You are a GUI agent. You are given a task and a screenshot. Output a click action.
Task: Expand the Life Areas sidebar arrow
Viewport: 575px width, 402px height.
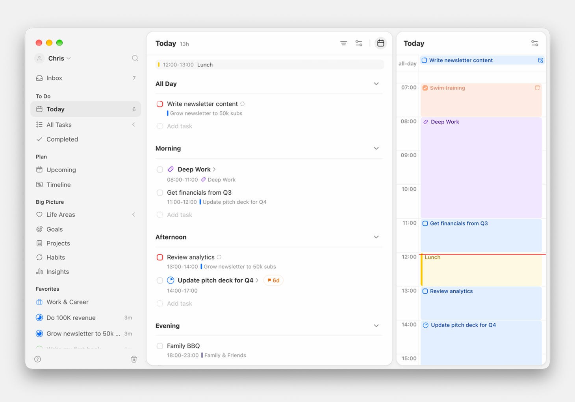[134, 214]
